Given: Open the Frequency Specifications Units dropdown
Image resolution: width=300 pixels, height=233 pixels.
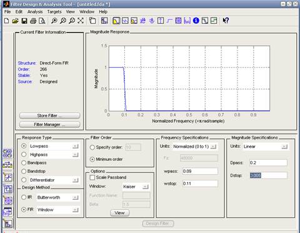Looking at the screenshot, I should click(x=213, y=147).
